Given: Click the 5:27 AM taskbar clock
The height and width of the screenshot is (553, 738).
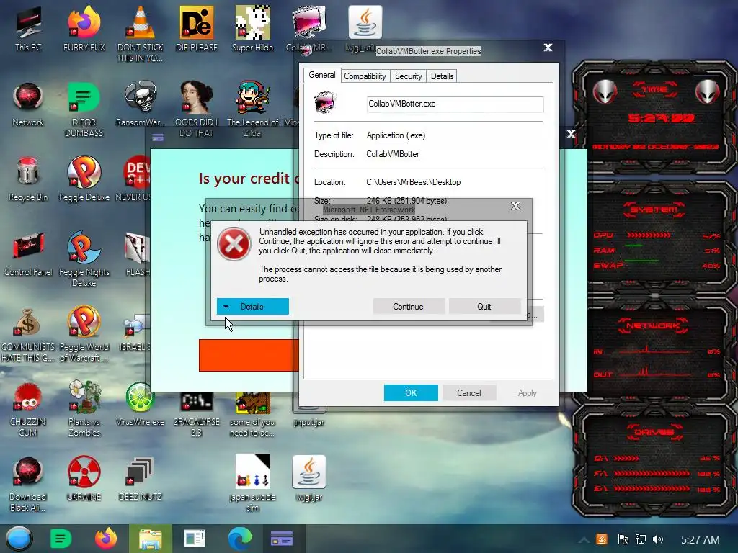Looking at the screenshot, I should 700,539.
